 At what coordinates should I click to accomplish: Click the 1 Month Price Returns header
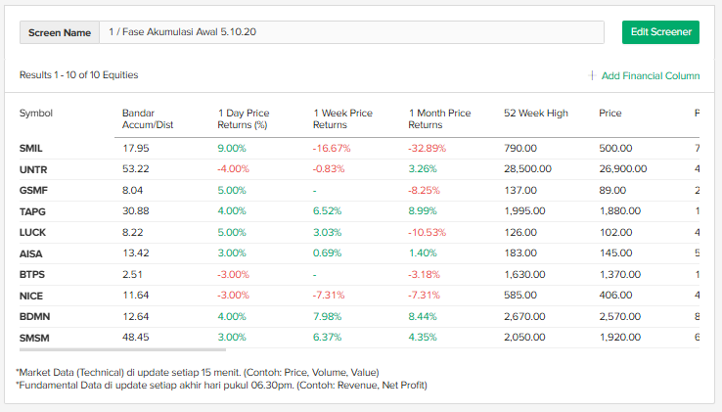439,118
